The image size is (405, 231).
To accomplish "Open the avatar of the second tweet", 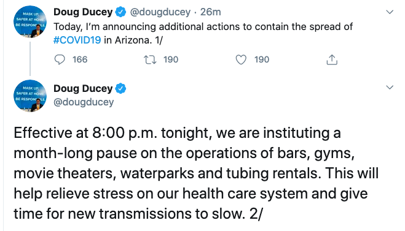I will [x=30, y=96].
